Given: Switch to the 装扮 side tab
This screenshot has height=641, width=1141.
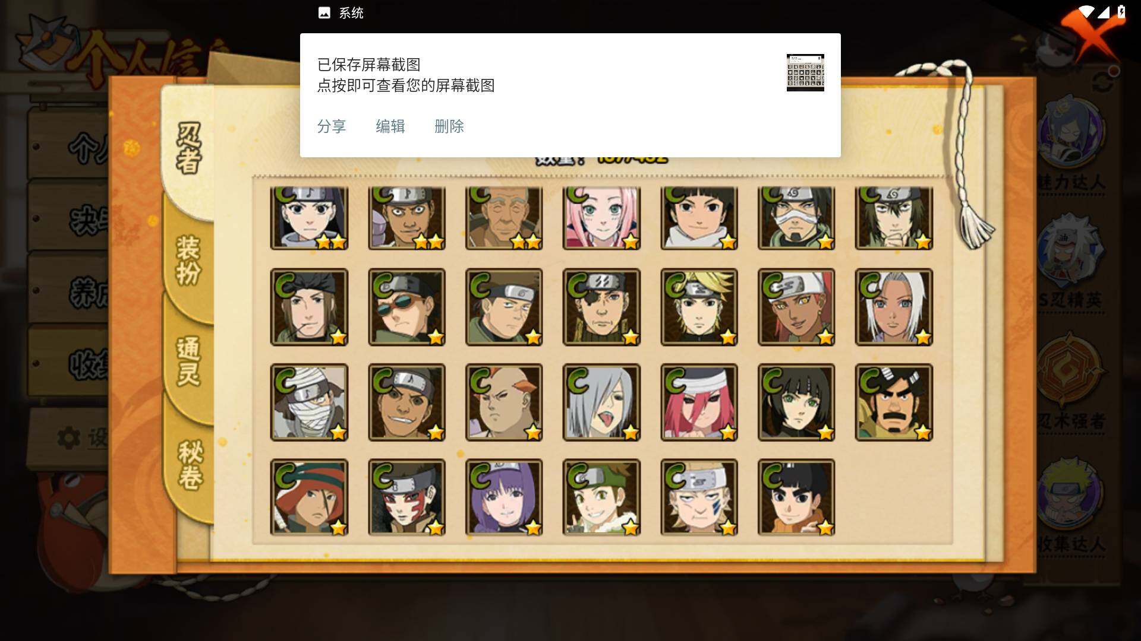Looking at the screenshot, I should tap(189, 260).
